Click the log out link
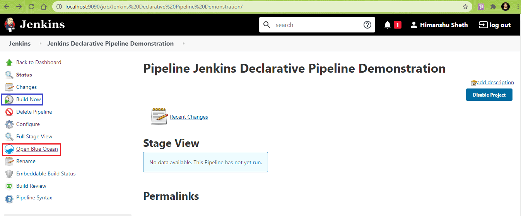The height and width of the screenshot is (216, 521). tap(500, 25)
